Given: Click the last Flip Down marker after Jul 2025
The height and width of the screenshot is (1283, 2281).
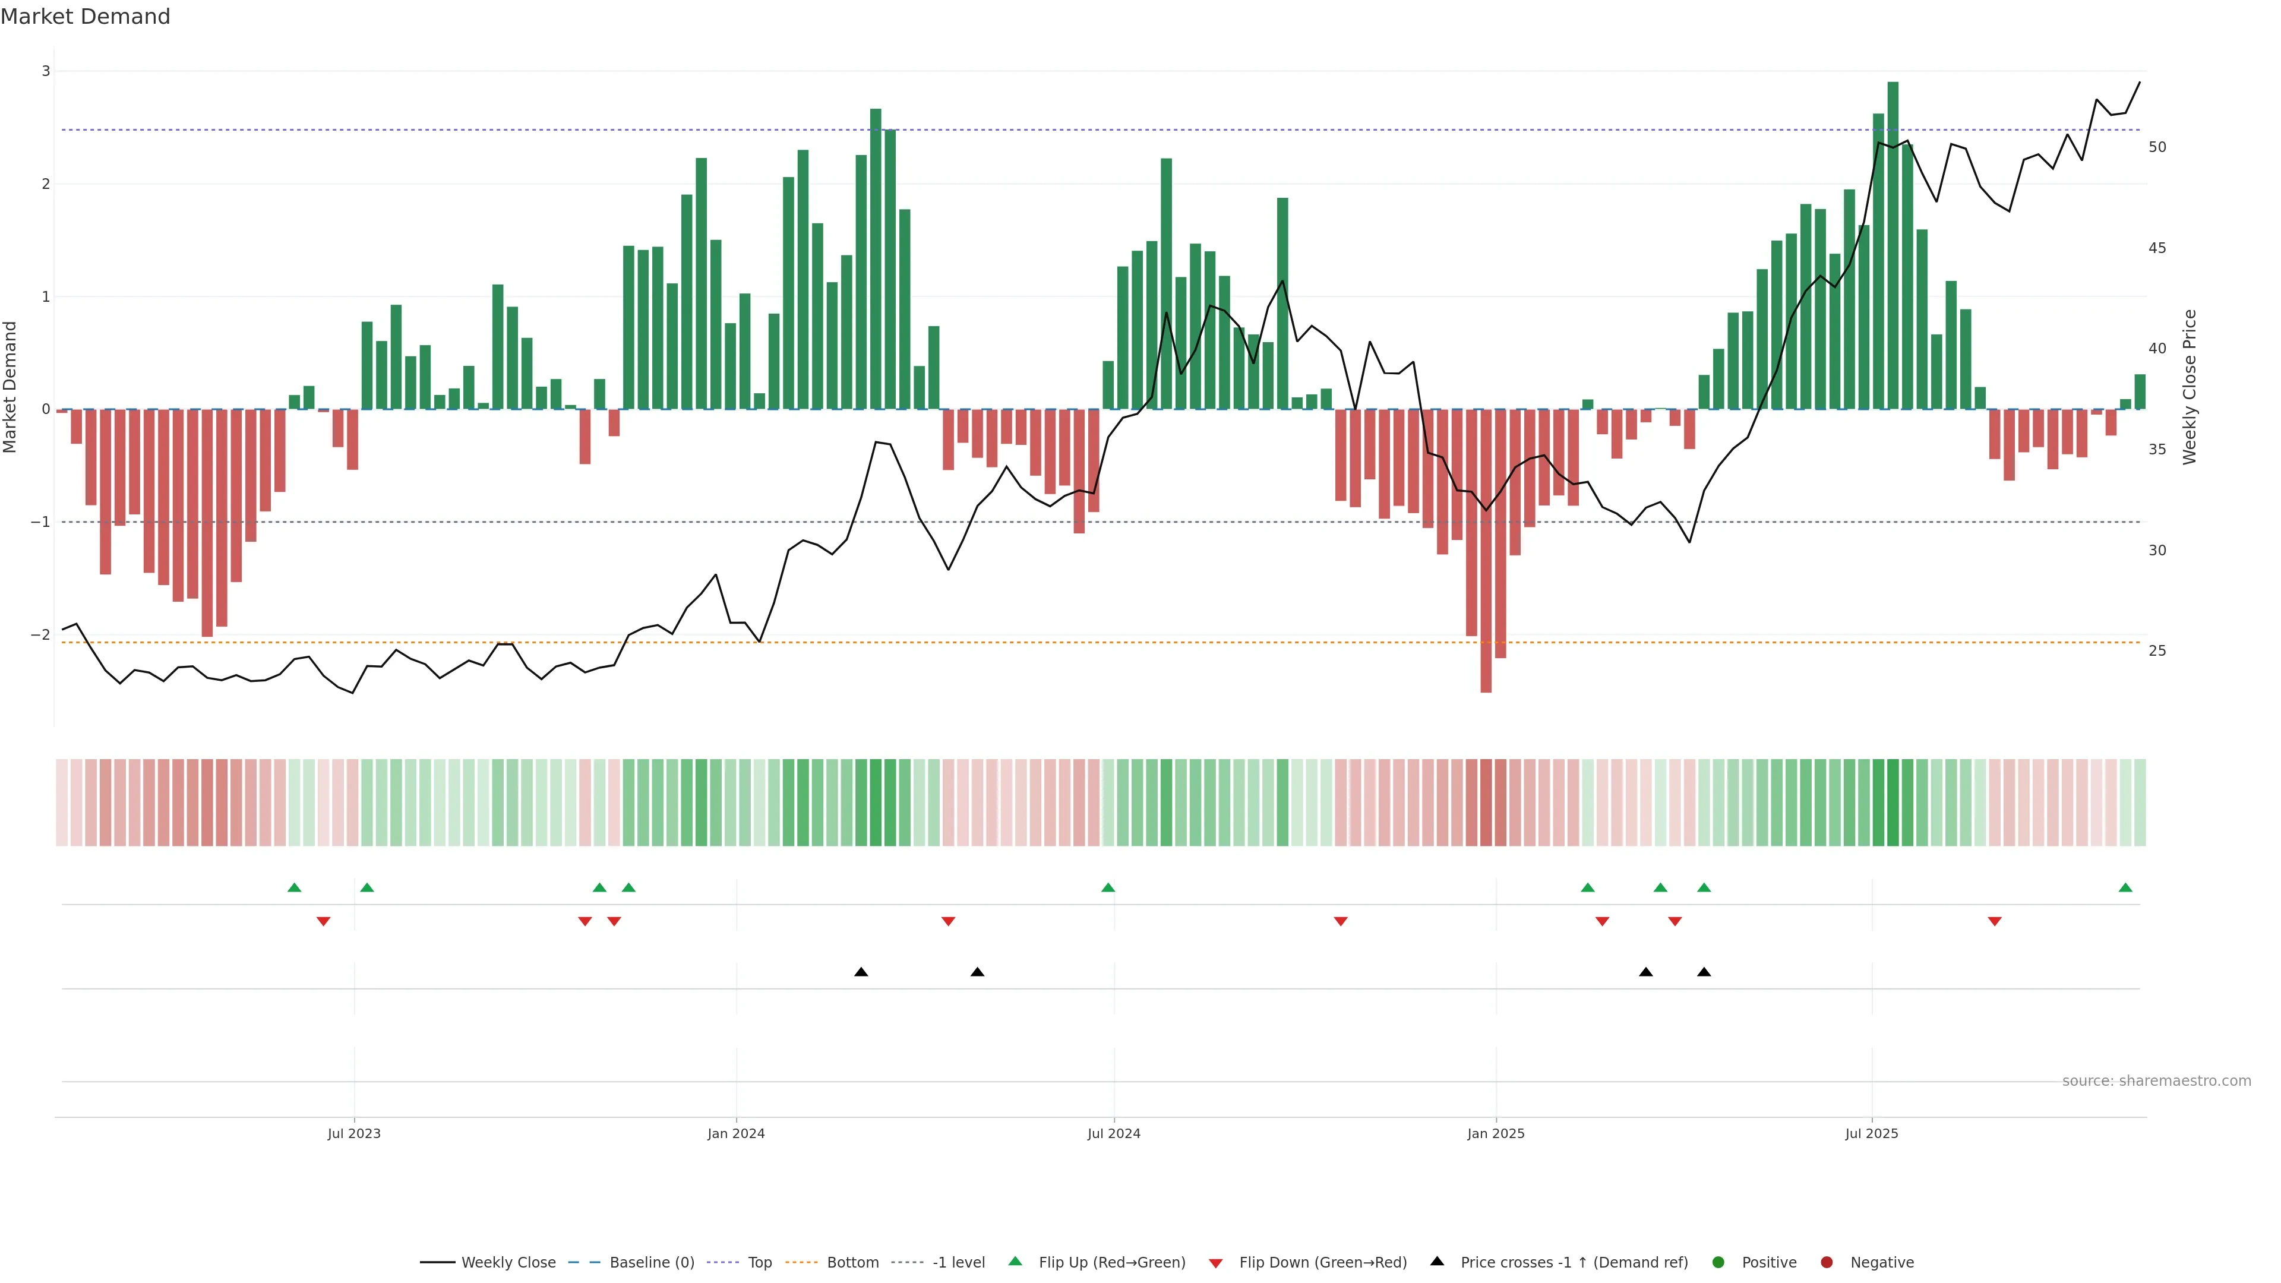Looking at the screenshot, I should click(x=1994, y=922).
